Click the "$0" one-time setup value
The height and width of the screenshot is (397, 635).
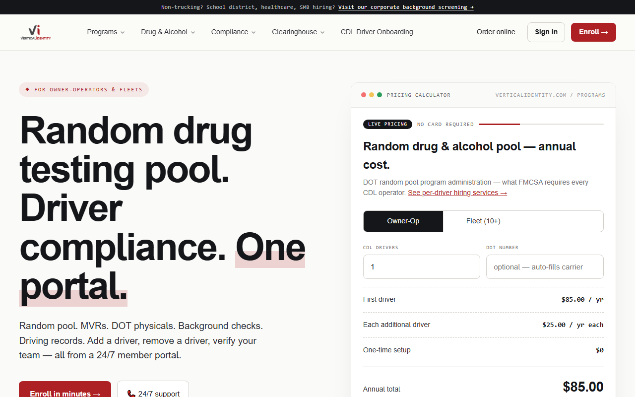click(600, 350)
